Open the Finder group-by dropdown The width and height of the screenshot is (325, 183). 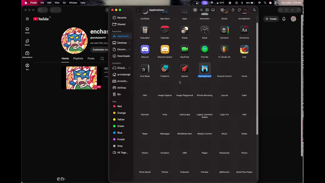223,10
